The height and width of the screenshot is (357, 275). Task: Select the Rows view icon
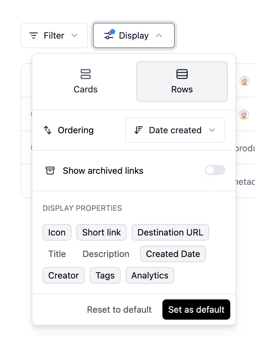pyautogui.click(x=182, y=74)
